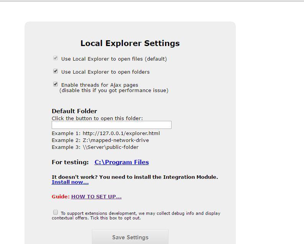Click the 'Install now...' link

70,182
